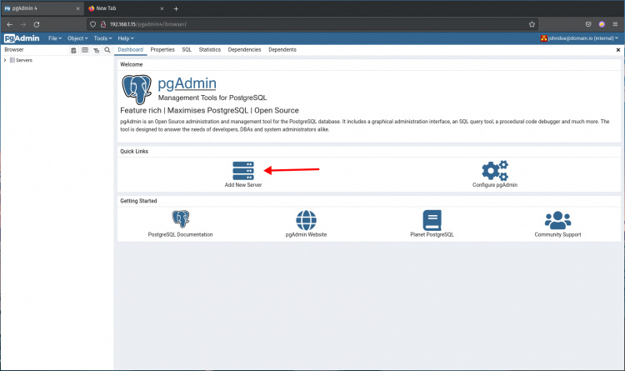This screenshot has width=625, height=371.
Task: Click the Query Tool icon in Browser panel
Action: (73, 50)
